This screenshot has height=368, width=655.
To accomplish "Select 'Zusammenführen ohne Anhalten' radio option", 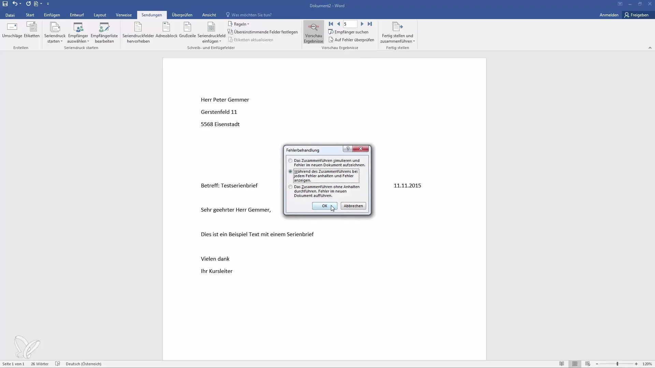I will coord(290,187).
